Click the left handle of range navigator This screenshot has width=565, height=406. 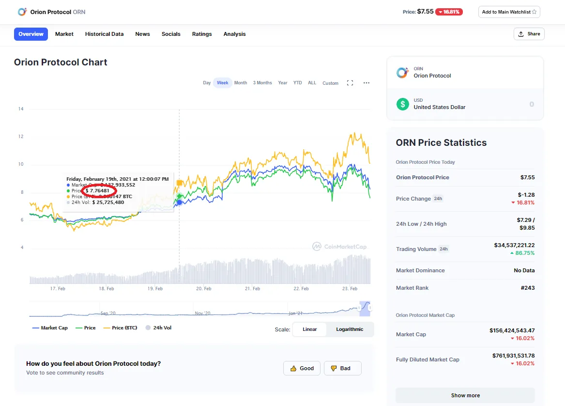tap(359, 308)
